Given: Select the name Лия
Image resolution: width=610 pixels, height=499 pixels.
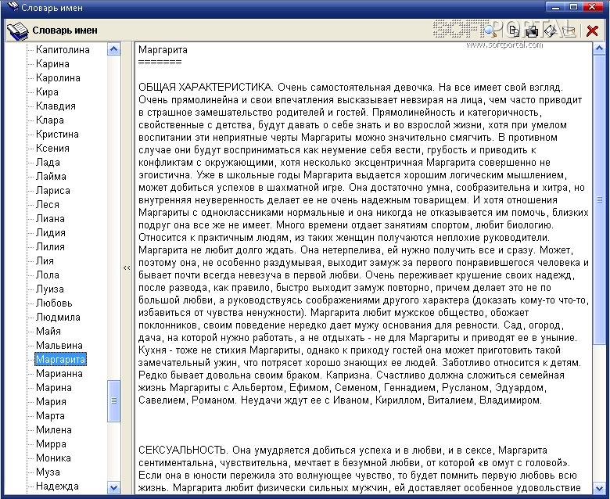Looking at the screenshot, I should (45, 260).
